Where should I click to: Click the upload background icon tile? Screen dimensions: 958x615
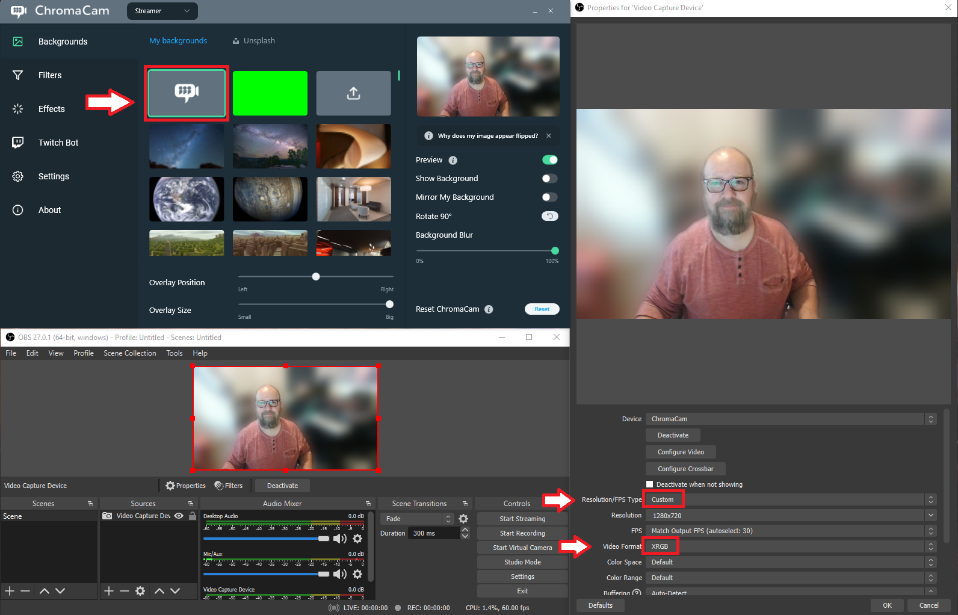click(x=353, y=93)
